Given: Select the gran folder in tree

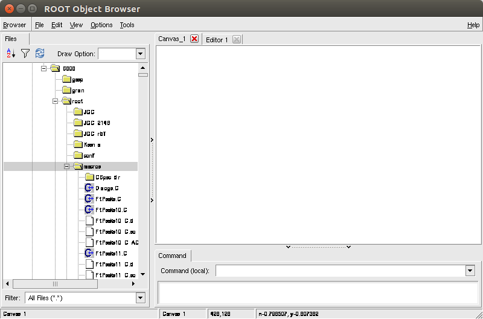Looking at the screenshot, I should coord(77,90).
